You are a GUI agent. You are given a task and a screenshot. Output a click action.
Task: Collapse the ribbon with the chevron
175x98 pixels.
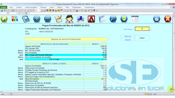coord(171,7)
